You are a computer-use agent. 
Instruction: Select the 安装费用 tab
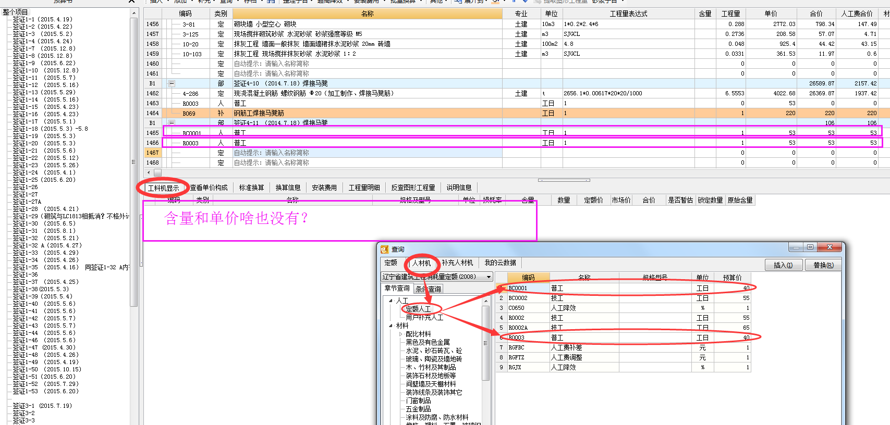(324, 187)
